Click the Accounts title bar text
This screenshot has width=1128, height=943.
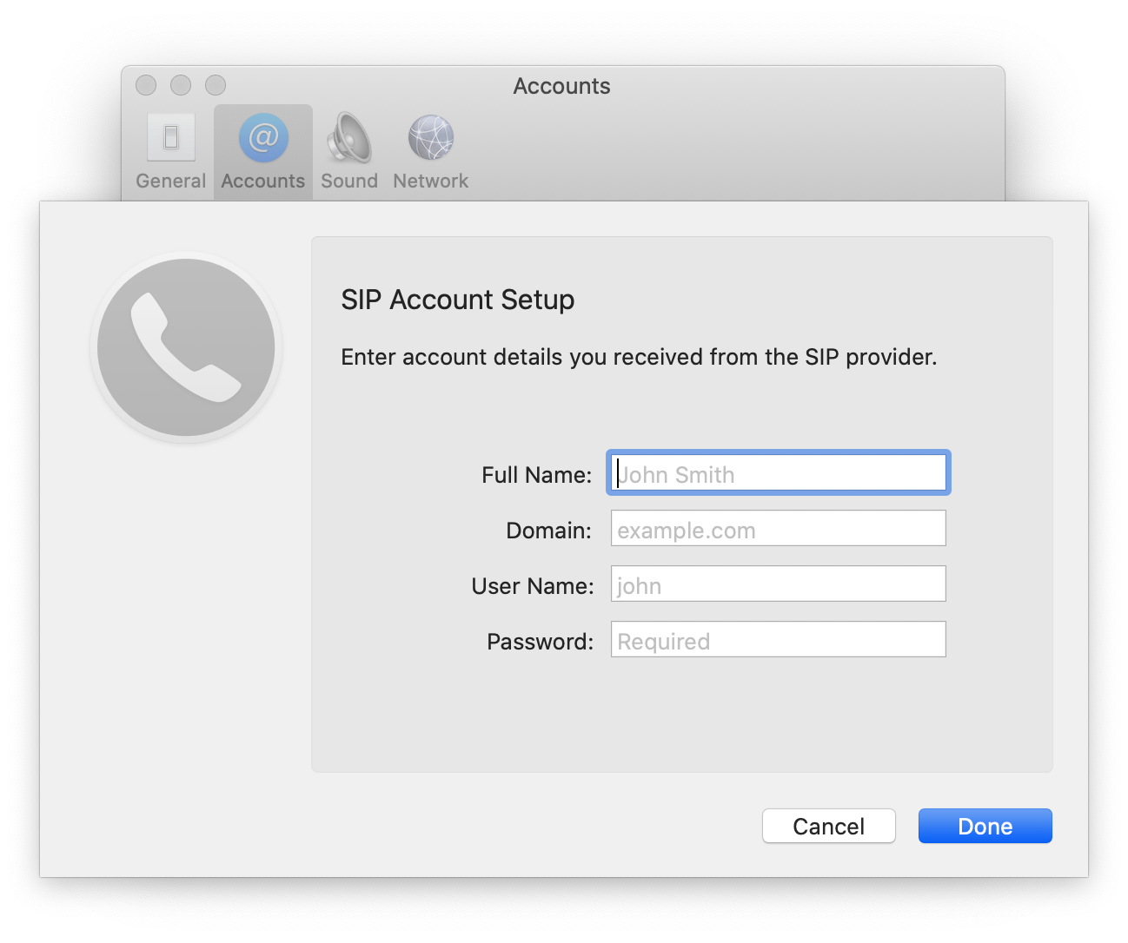pyautogui.click(x=561, y=86)
